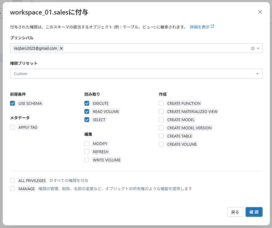Viewport: 272px width, 228px height.
Task: Check CREATE VOLUME checkbox
Action: tap(161, 144)
